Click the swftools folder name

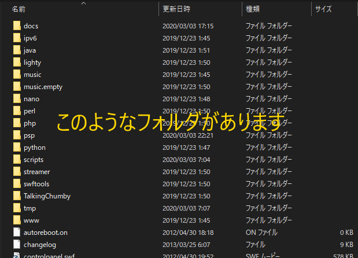pyautogui.click(x=36, y=184)
